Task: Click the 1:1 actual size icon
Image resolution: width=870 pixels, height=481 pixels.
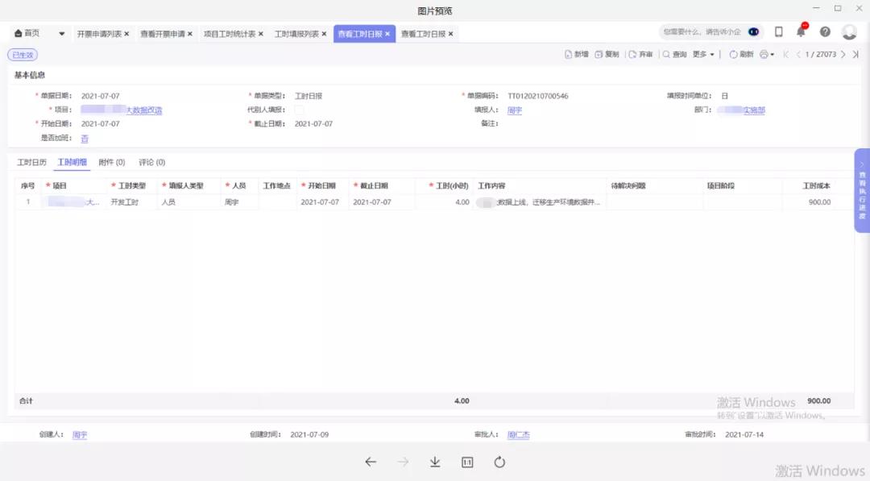Action: [467, 462]
